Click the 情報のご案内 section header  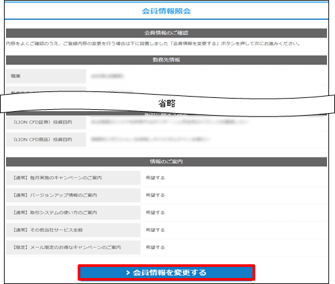click(x=167, y=162)
